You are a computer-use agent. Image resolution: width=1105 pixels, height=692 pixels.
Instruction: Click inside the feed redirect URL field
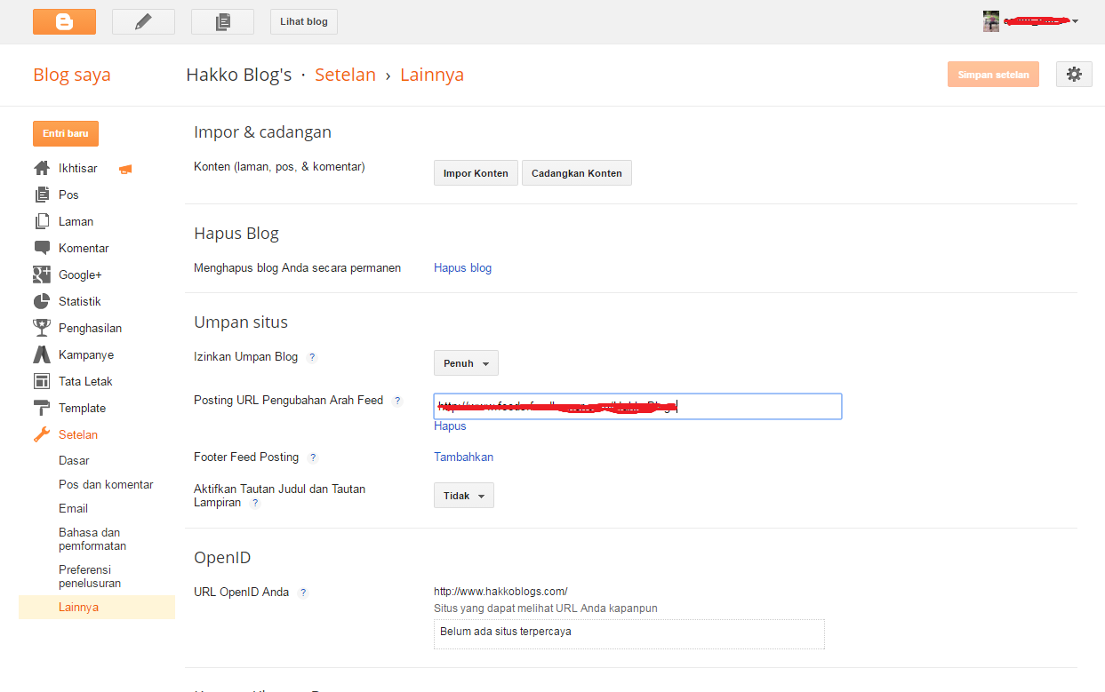[x=637, y=406]
